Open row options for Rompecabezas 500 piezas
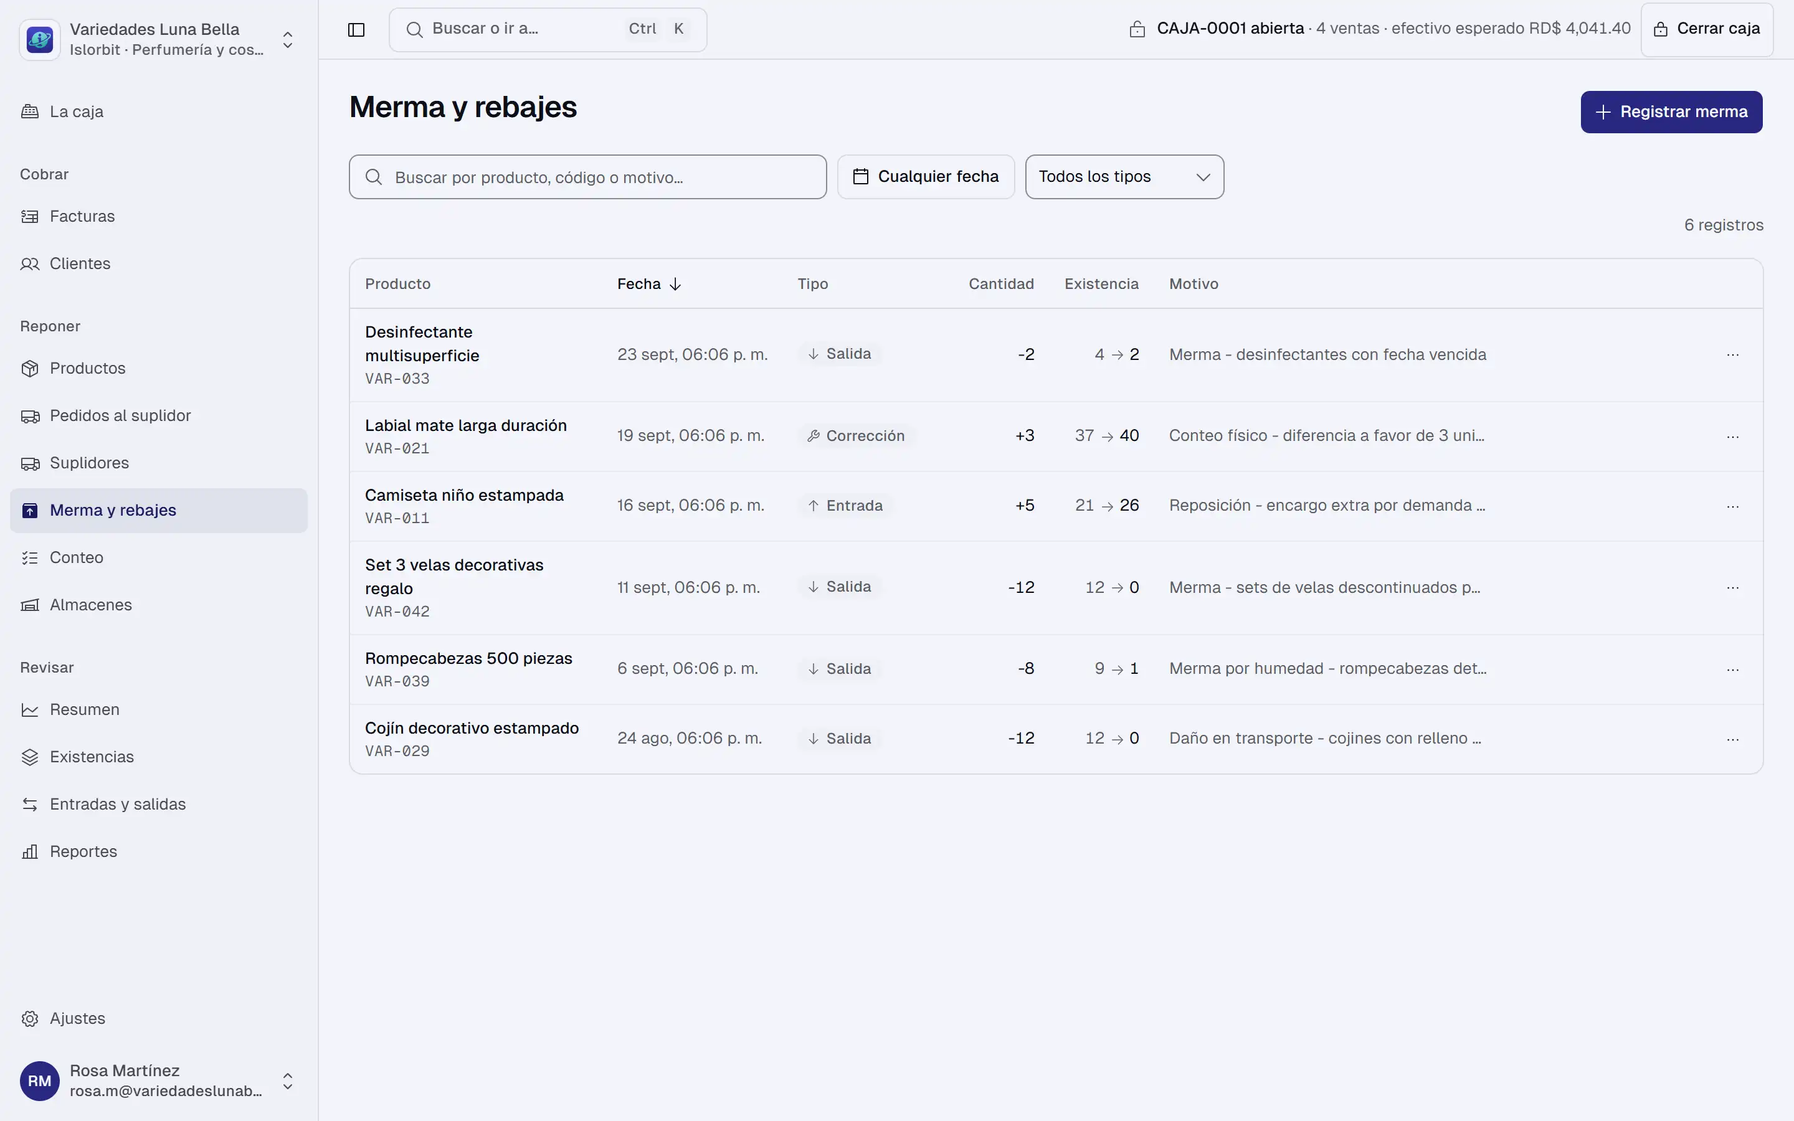The width and height of the screenshot is (1794, 1121). coord(1732,669)
